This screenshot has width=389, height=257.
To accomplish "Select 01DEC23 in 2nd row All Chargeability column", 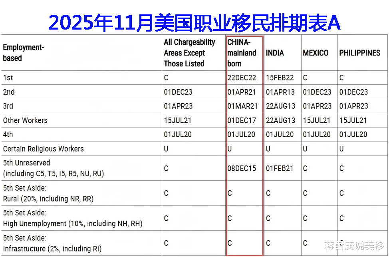I will coord(178,92).
